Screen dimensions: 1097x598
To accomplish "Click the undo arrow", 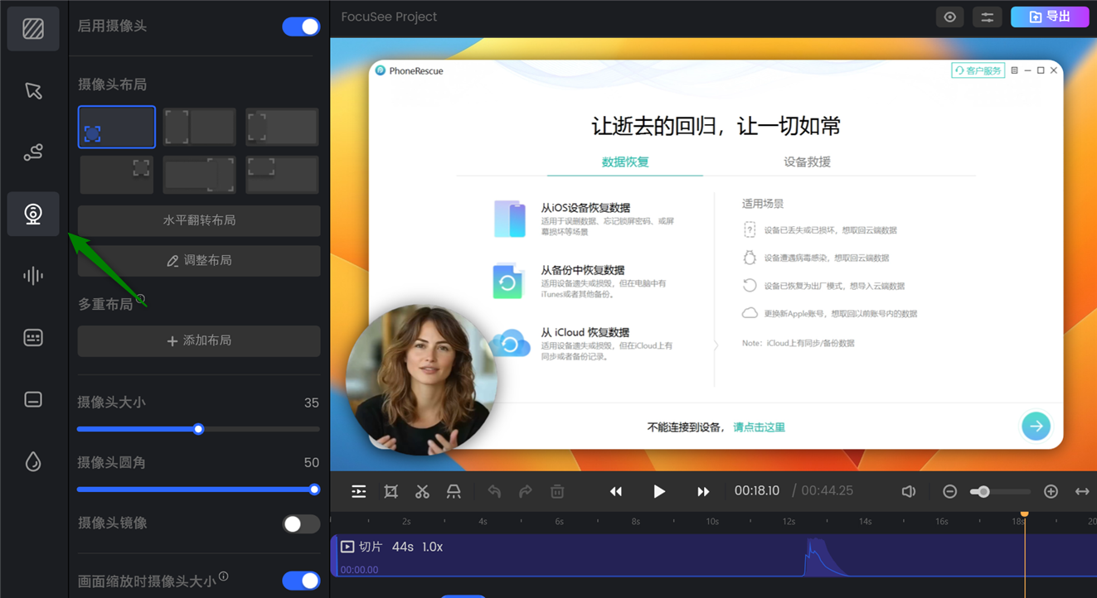I will click(494, 491).
